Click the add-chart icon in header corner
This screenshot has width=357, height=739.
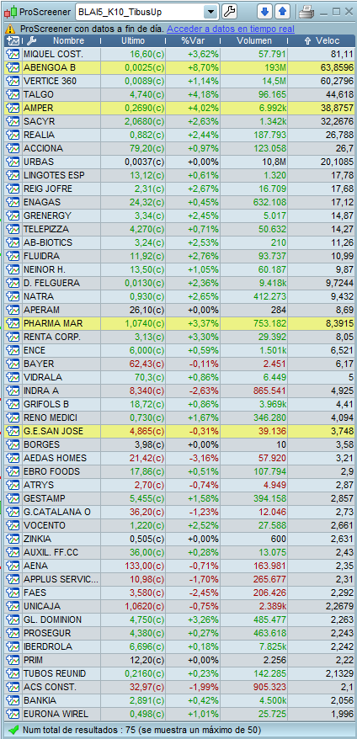point(13,41)
